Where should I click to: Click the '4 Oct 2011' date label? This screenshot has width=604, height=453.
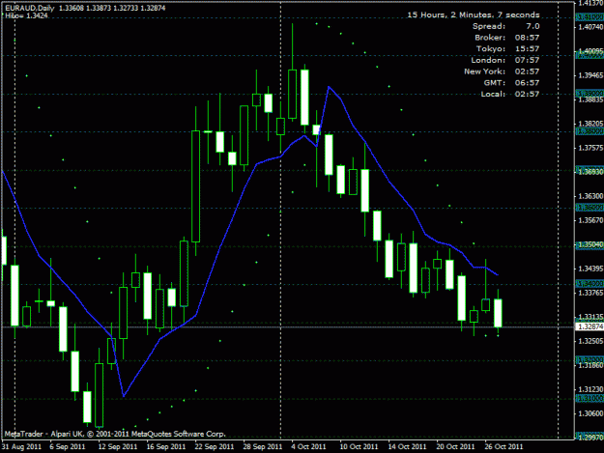[x=308, y=447]
